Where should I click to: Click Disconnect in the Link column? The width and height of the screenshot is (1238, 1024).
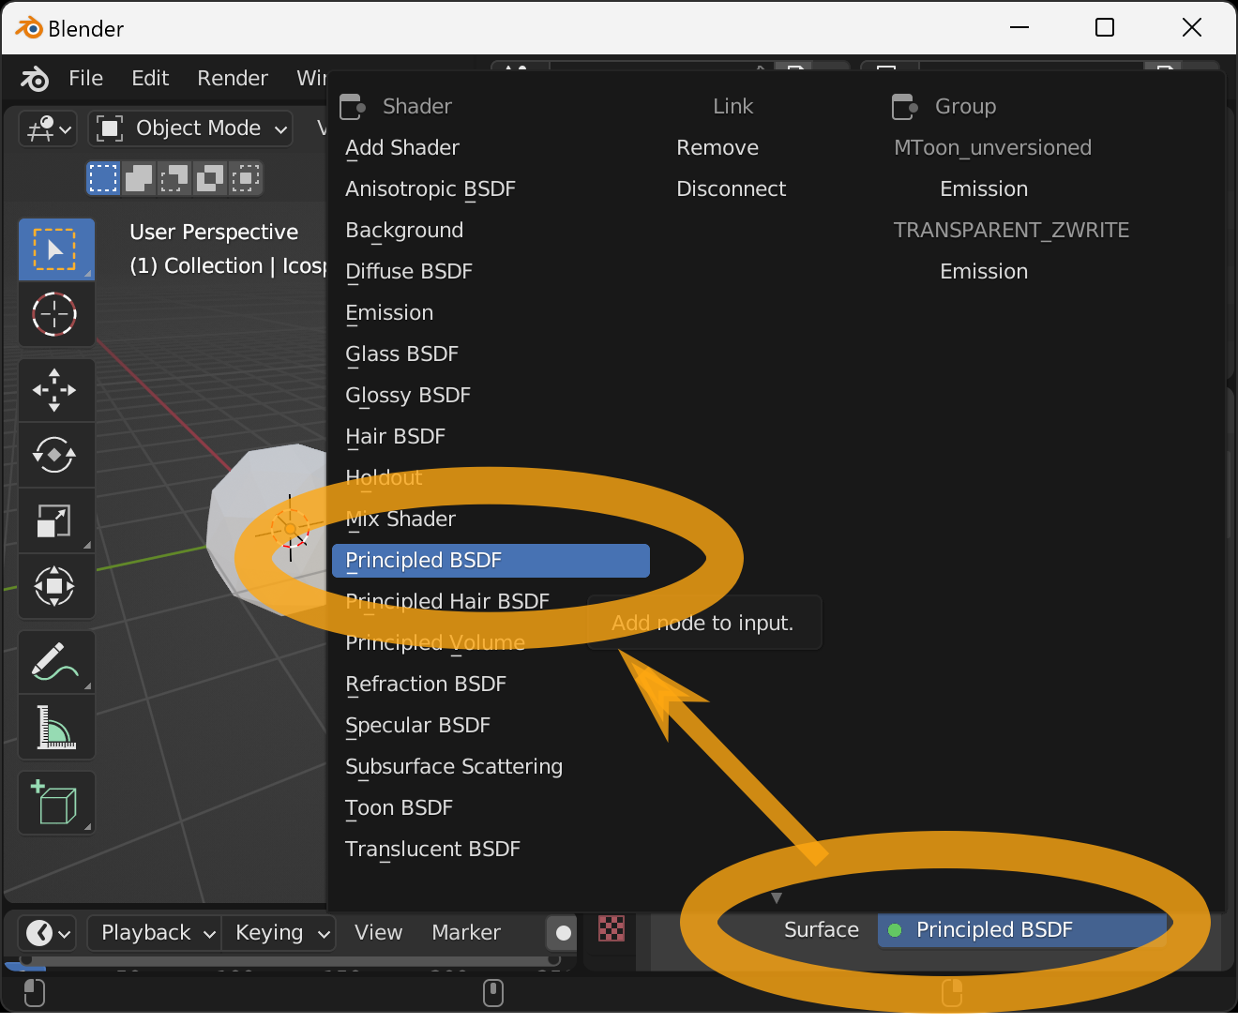click(732, 189)
